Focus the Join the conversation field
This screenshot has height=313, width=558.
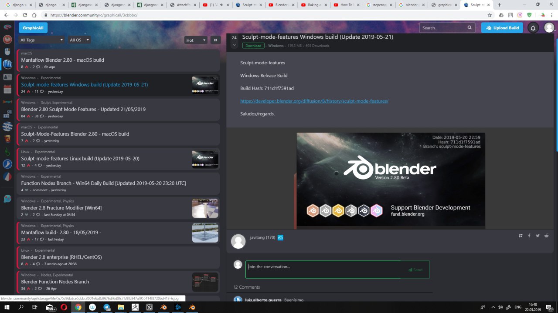pos(323,270)
